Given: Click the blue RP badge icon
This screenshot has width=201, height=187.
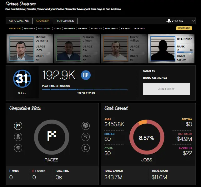Looking at the screenshot, I should pos(86,75).
